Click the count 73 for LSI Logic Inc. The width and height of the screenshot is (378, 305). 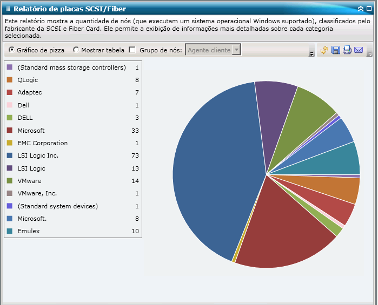[135, 155]
